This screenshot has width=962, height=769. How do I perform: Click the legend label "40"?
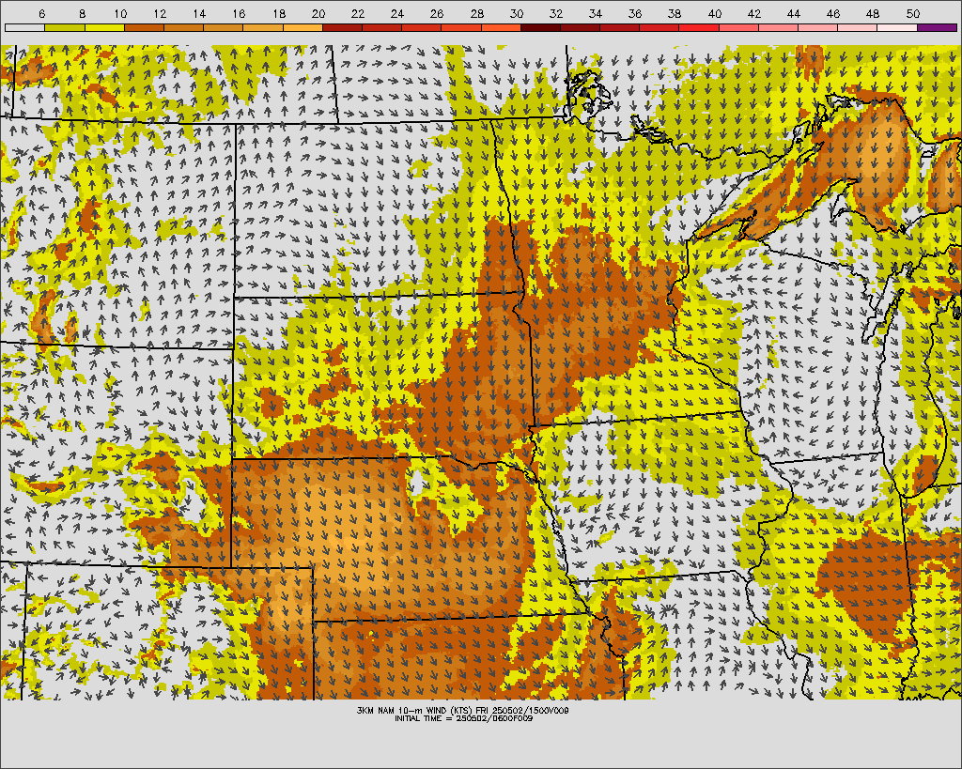point(715,13)
